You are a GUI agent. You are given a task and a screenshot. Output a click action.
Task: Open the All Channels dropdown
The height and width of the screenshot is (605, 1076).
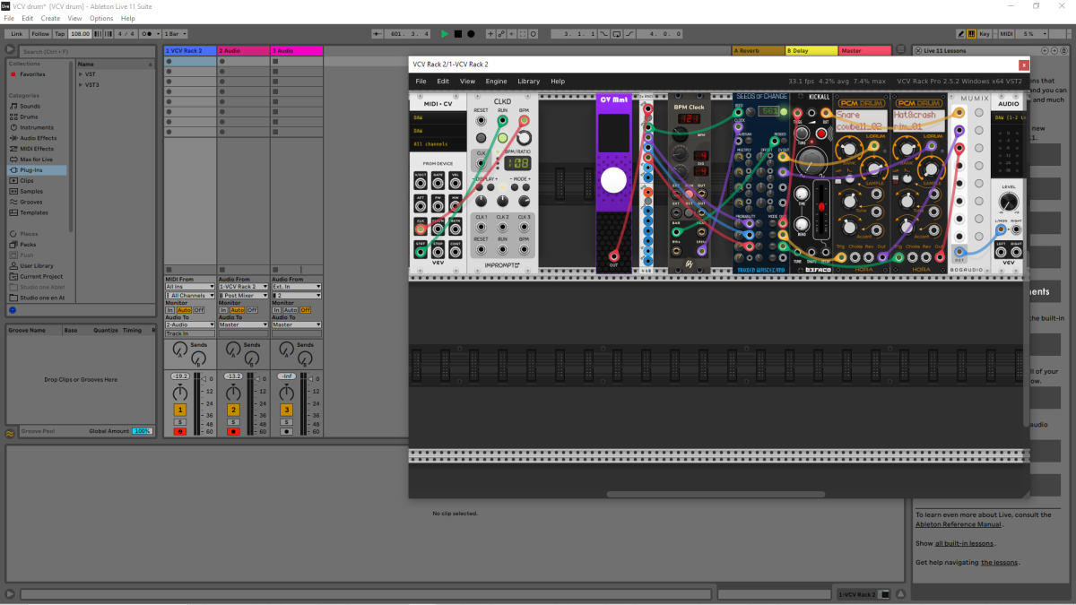190,295
